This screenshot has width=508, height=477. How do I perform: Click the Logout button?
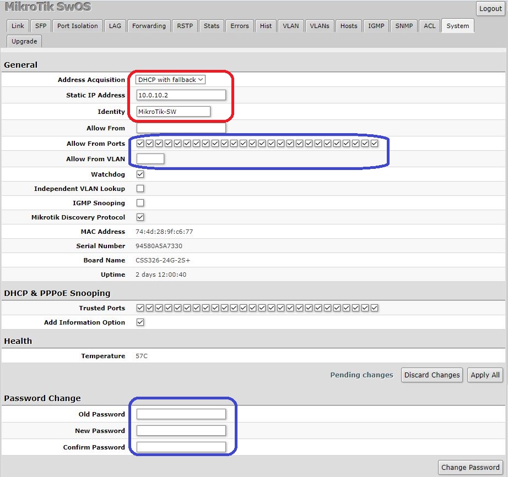(x=490, y=9)
